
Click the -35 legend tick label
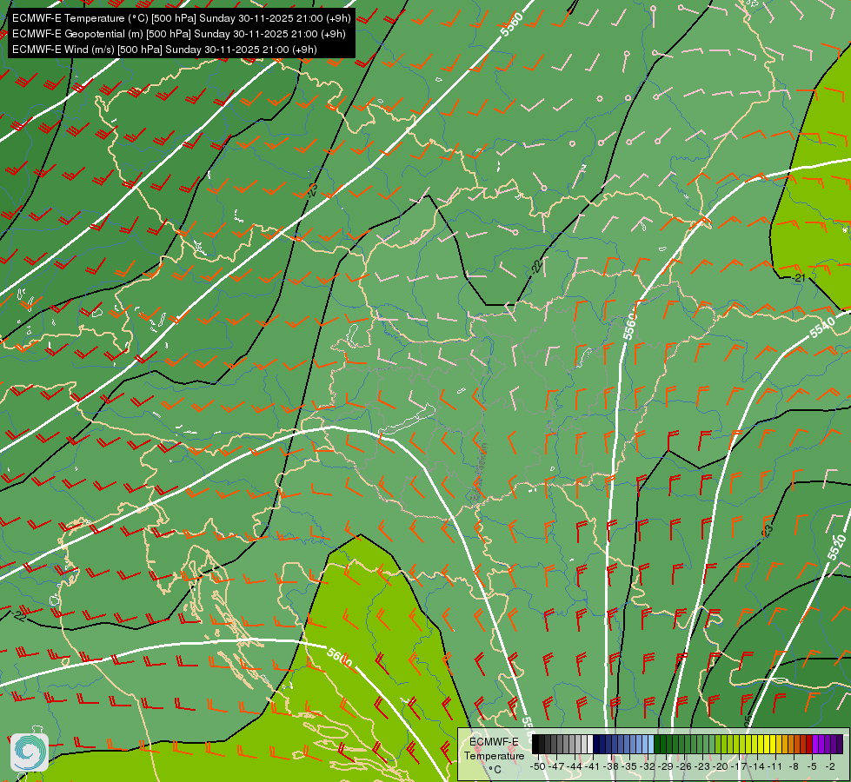pyautogui.click(x=631, y=766)
